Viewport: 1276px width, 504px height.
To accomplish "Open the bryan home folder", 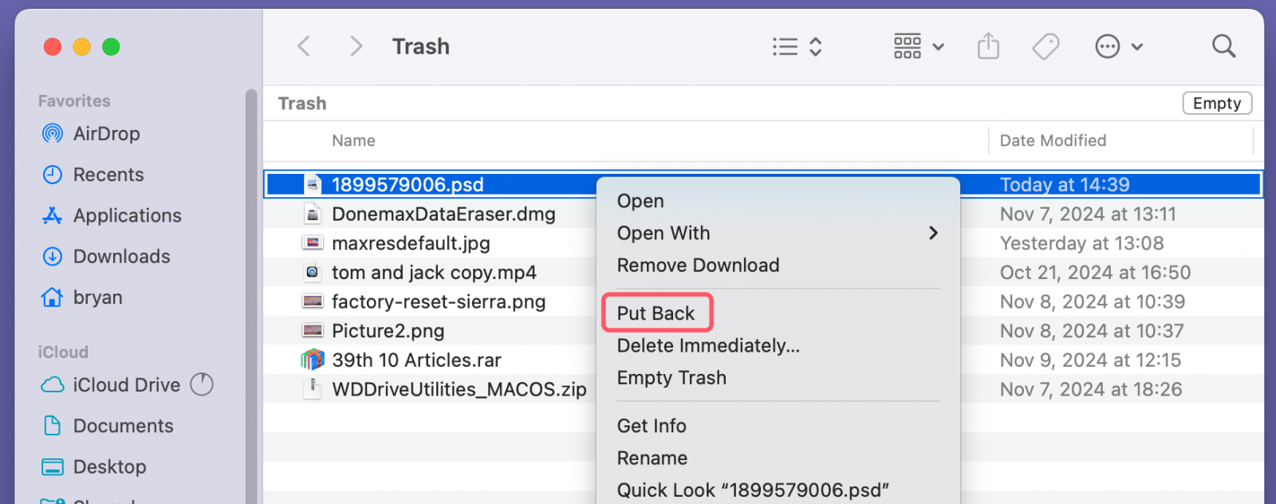I will [x=97, y=297].
